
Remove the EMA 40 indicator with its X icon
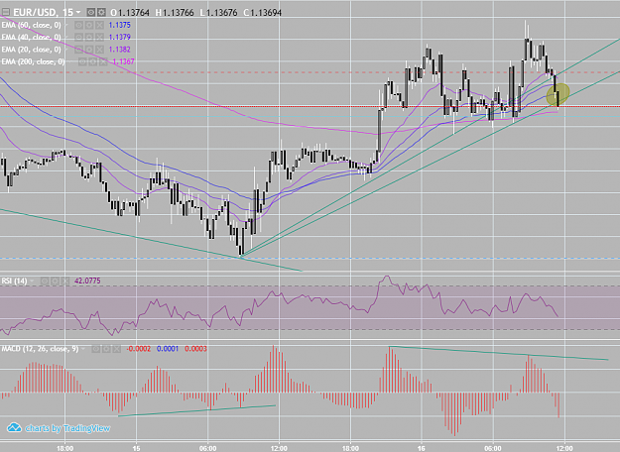(x=99, y=38)
